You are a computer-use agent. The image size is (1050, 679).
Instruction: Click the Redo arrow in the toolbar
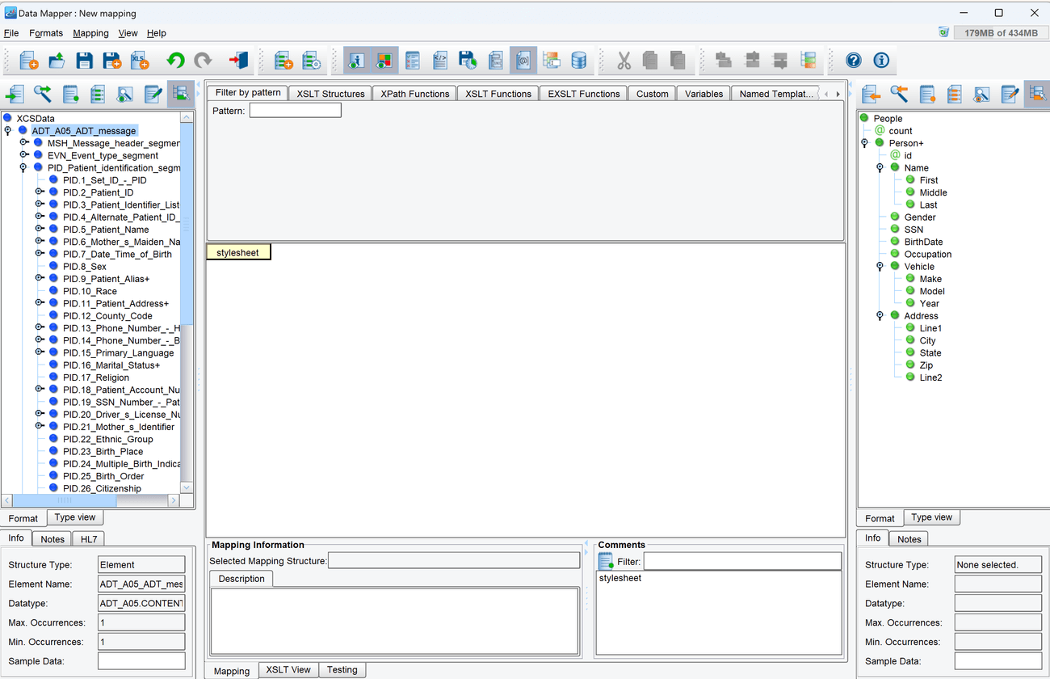[x=204, y=60]
